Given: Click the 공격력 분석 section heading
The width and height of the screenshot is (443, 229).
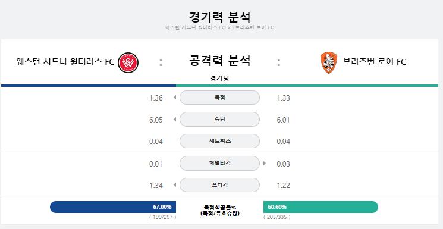Looking at the screenshot, I should pyautogui.click(x=219, y=61).
